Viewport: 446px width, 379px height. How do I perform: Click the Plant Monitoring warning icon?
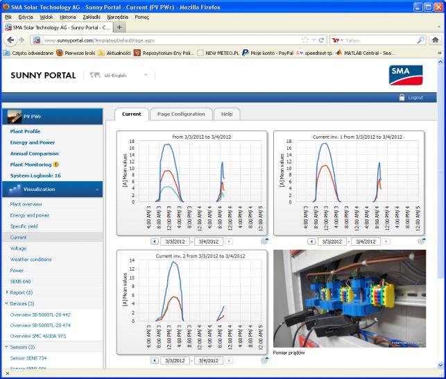pos(56,165)
